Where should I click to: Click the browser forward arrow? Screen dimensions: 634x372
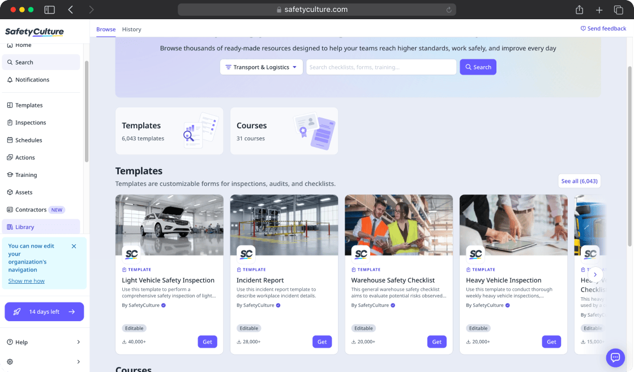[x=91, y=10]
